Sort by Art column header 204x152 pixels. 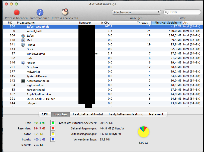193,23
